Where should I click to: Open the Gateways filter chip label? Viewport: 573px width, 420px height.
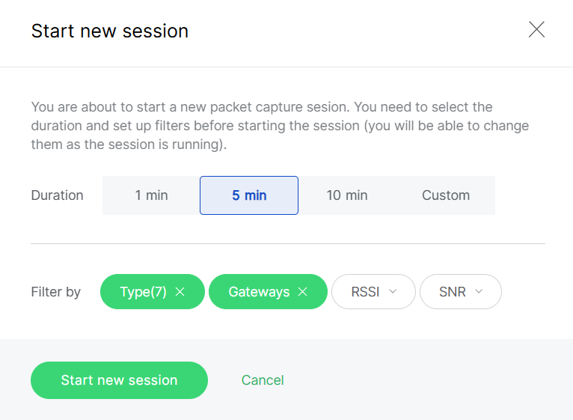point(259,292)
